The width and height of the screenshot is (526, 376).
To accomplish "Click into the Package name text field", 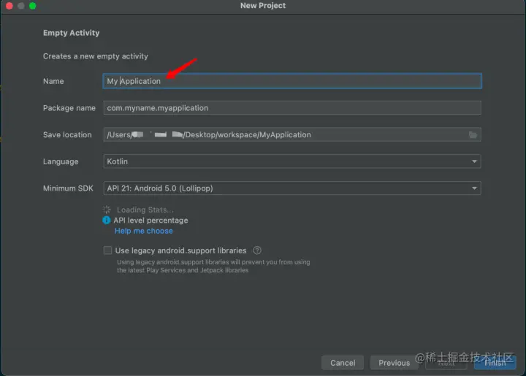I will [291, 108].
